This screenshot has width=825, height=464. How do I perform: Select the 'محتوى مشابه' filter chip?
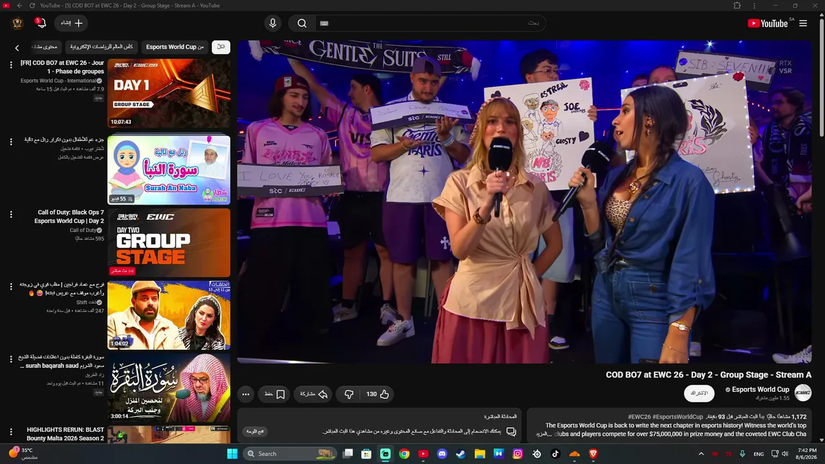[46, 47]
